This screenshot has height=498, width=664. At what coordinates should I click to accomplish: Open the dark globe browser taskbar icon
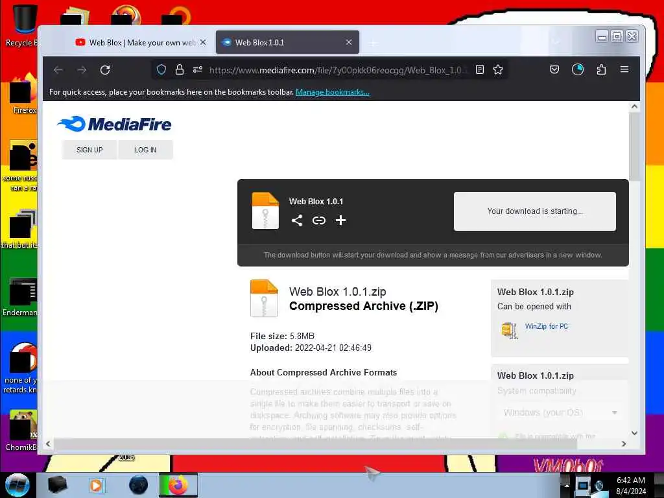139,485
